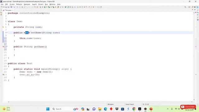Click the cursor position indicator in the status bar

pyautogui.click(x=146, y=104)
